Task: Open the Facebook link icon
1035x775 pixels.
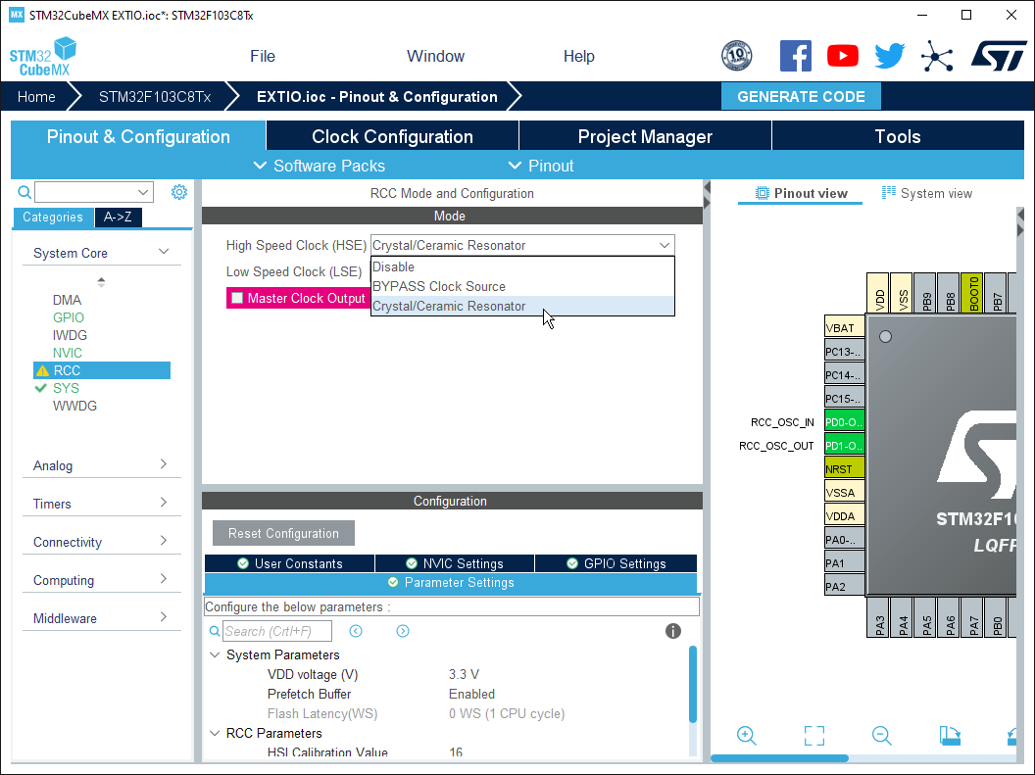Action: pos(796,56)
